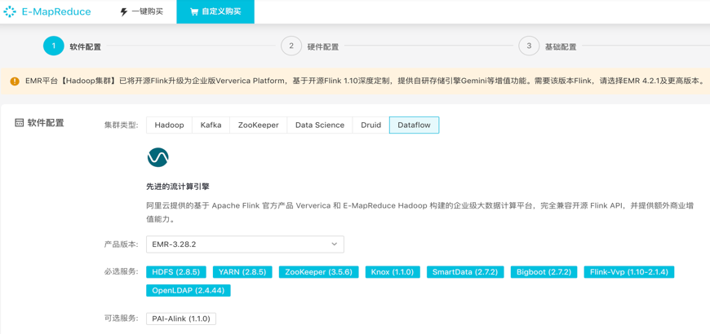Click the 阿里云提供的基于 Apache Flink description paragraph
The width and height of the screenshot is (710, 334).
click(420, 213)
